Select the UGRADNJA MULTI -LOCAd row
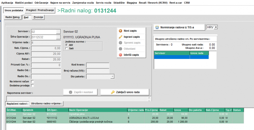254x130 pixels. 125,118
